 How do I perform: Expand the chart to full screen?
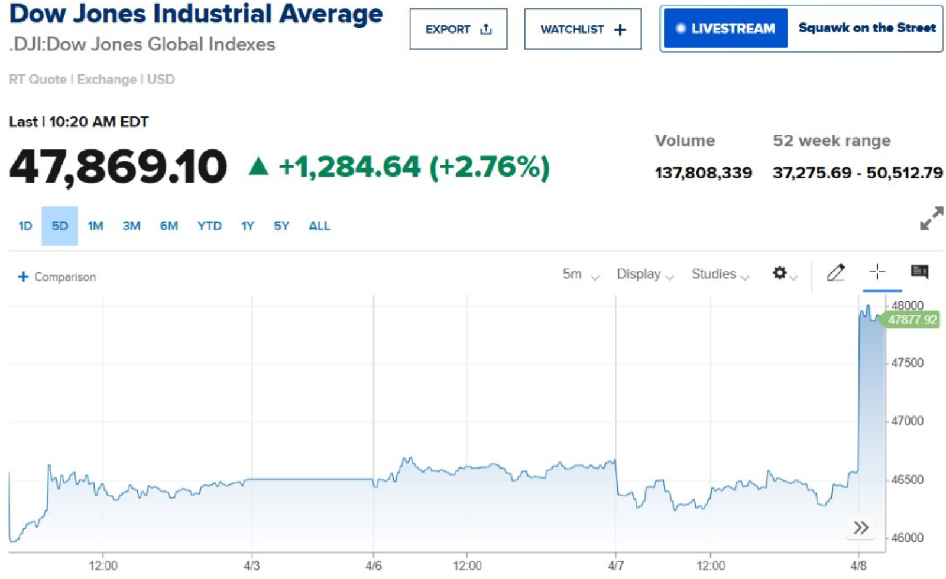tap(932, 219)
